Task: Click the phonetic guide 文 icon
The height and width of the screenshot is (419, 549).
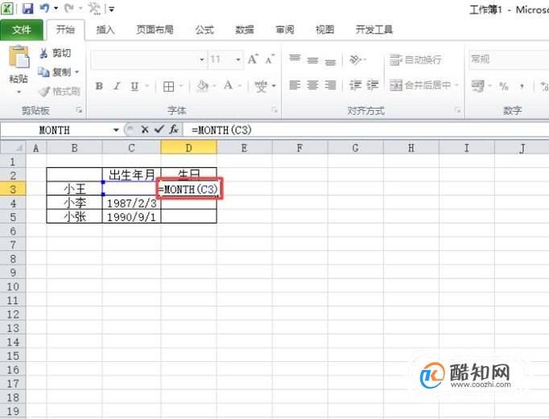Action: click(261, 86)
